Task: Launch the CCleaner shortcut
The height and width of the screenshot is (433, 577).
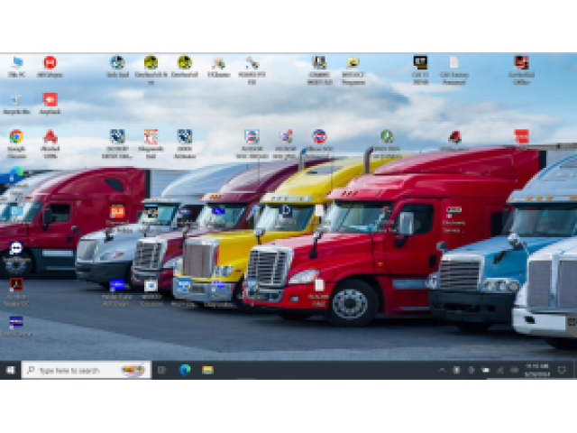Action: [218, 64]
